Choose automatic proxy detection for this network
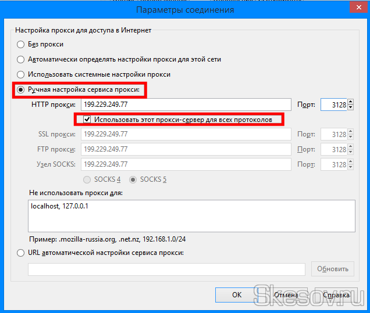The image size is (370, 313). click(21, 59)
